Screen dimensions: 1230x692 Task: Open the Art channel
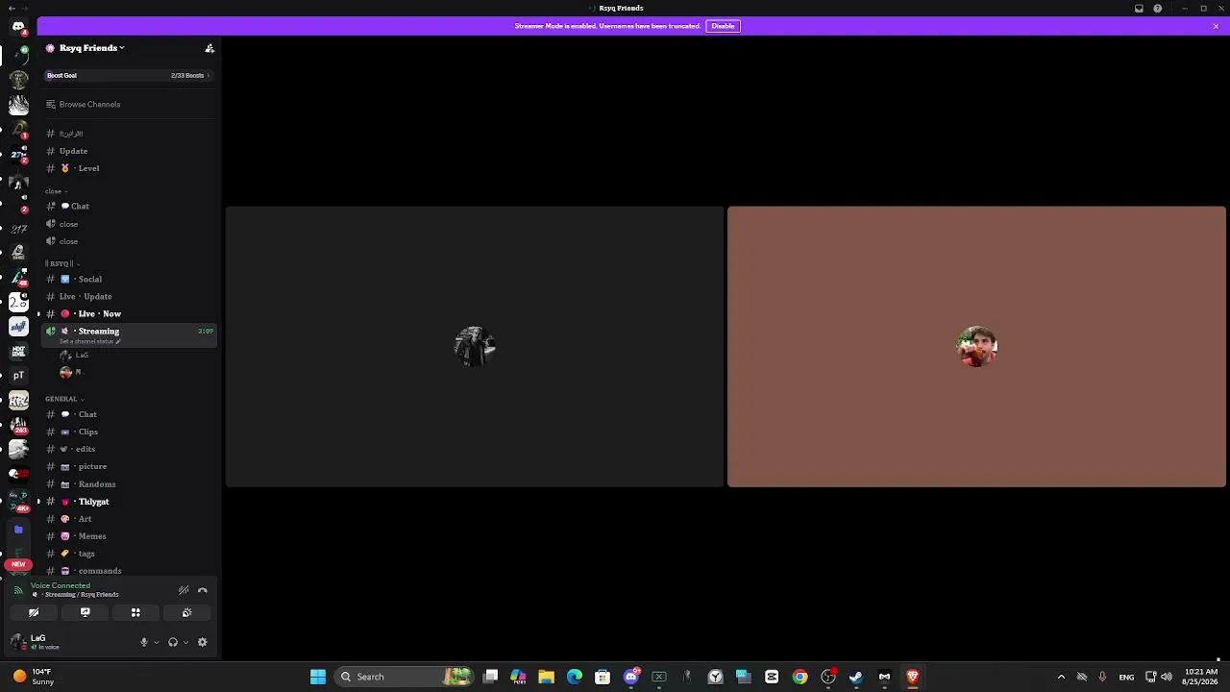click(128, 519)
